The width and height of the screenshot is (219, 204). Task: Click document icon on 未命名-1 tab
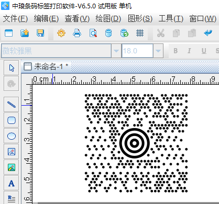click(27, 66)
